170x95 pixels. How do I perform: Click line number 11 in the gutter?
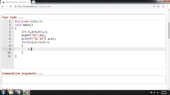(9, 56)
